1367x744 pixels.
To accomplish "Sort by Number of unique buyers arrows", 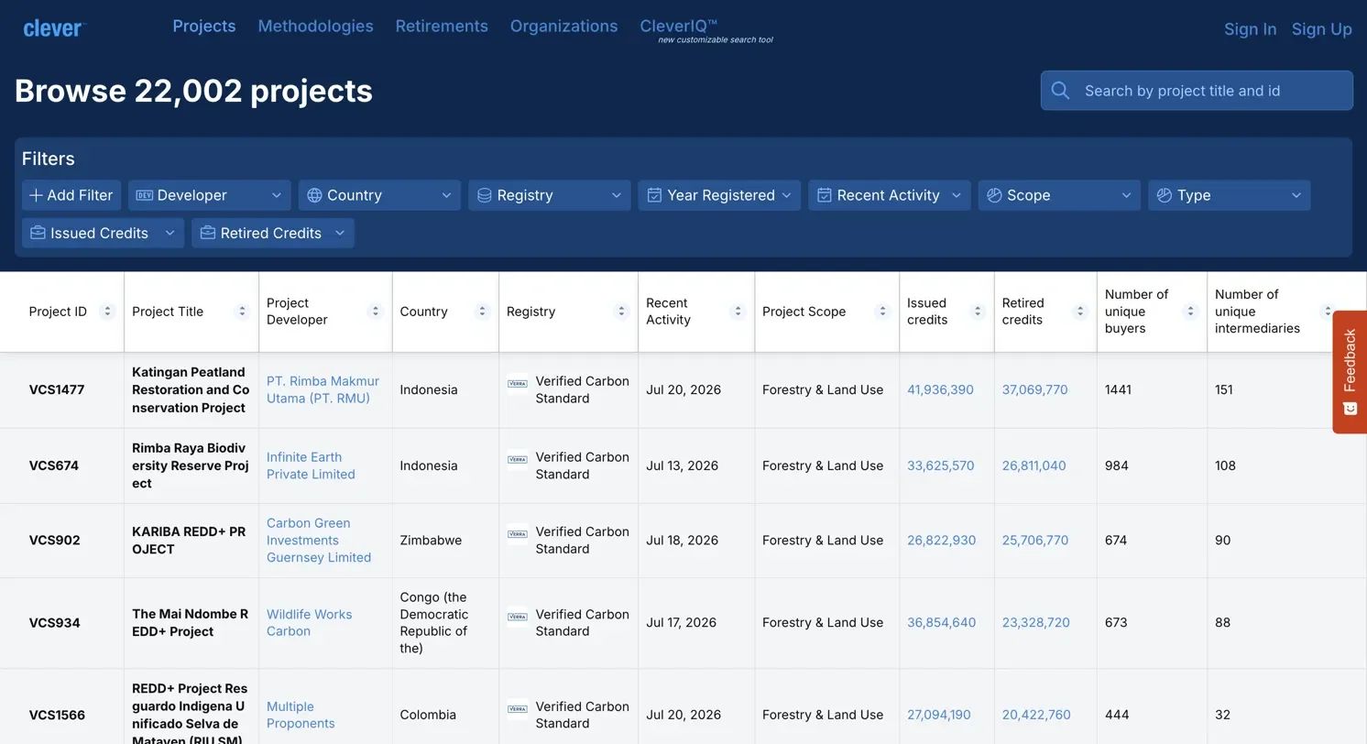I will (x=1191, y=312).
